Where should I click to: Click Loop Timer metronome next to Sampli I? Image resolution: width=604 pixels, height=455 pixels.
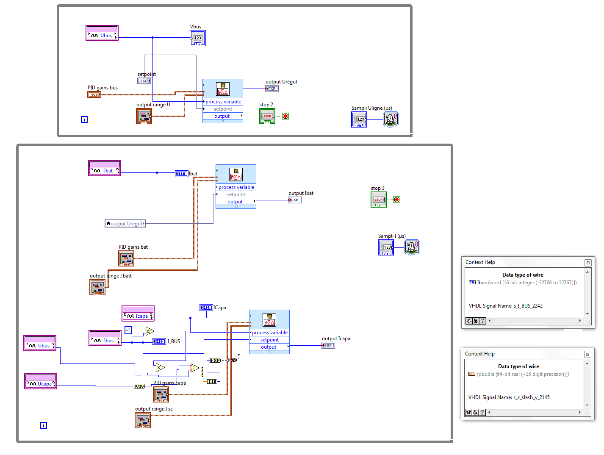click(x=412, y=247)
